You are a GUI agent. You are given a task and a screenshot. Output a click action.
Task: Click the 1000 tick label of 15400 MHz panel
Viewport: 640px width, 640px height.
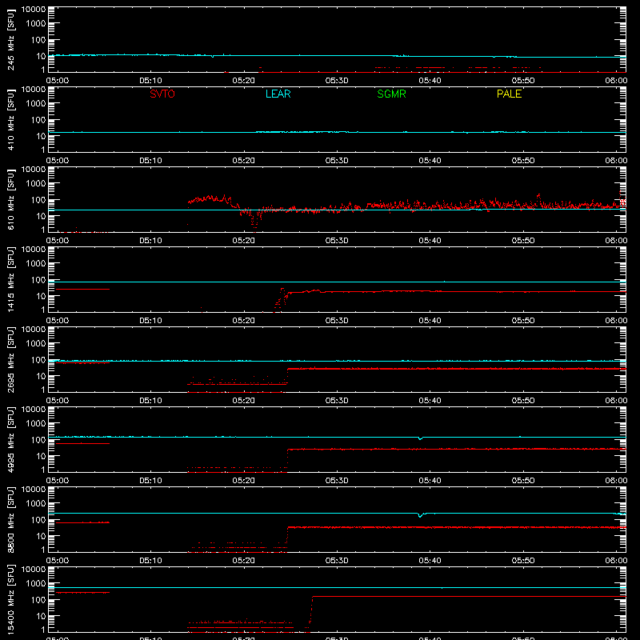tap(35, 584)
